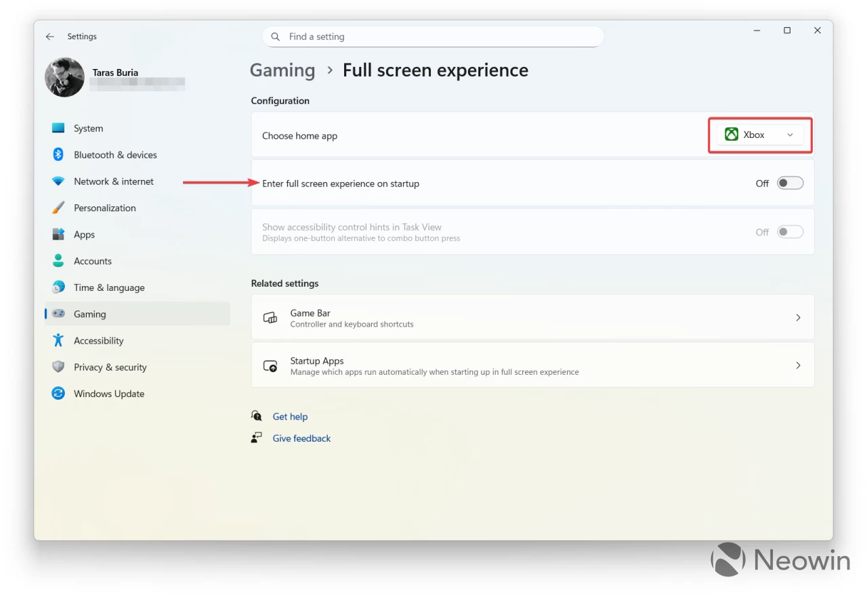Image resolution: width=867 pixels, height=594 pixels.
Task: Go to Network & internet settings
Action: 138,181
